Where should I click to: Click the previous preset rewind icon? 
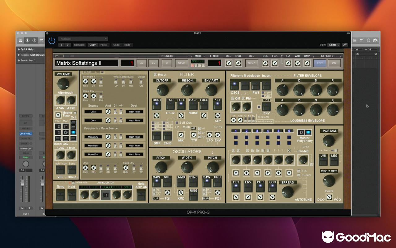tap(142, 63)
